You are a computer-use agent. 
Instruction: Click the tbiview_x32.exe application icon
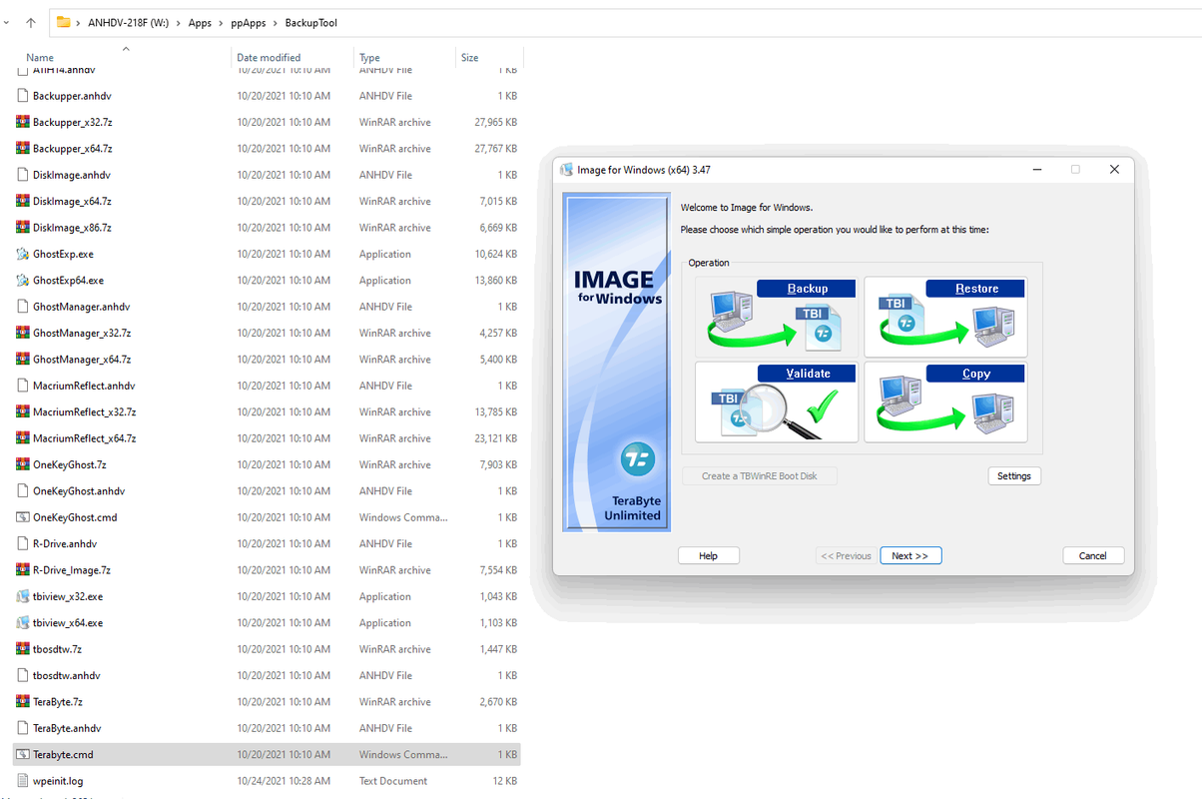click(23, 596)
